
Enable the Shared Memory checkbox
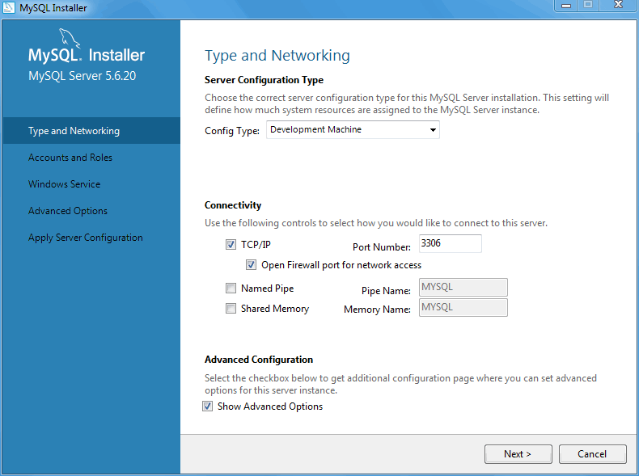231,308
